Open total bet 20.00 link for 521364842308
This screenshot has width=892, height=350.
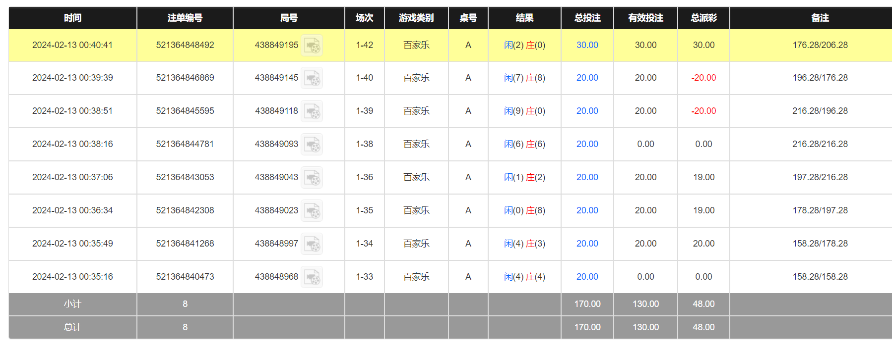pos(587,210)
